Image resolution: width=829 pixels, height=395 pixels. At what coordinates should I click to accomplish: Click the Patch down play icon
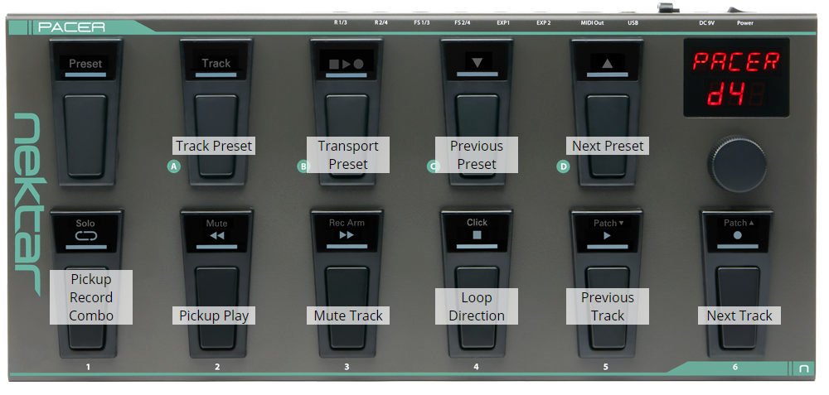point(607,235)
